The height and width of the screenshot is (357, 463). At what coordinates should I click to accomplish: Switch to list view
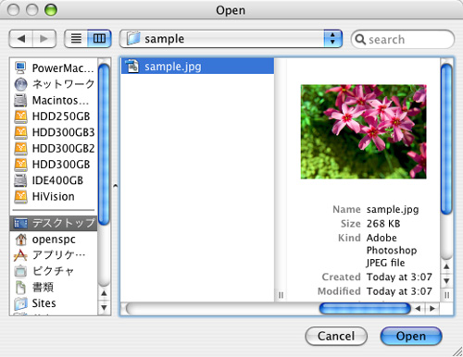click(76, 39)
